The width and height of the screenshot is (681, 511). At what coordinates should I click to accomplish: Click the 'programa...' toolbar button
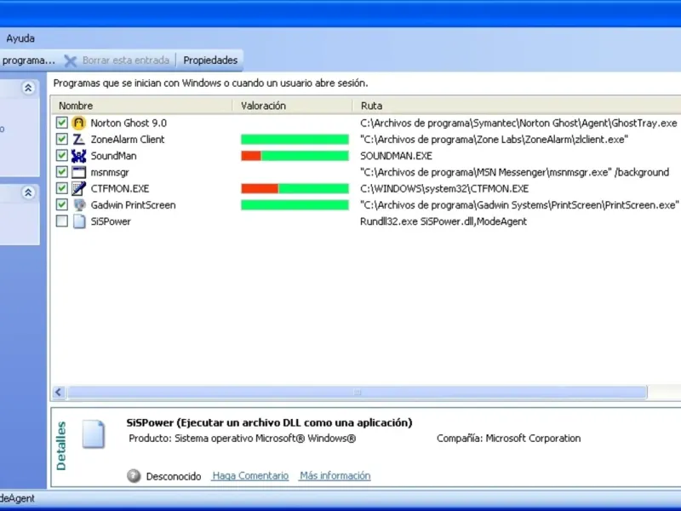(28, 60)
